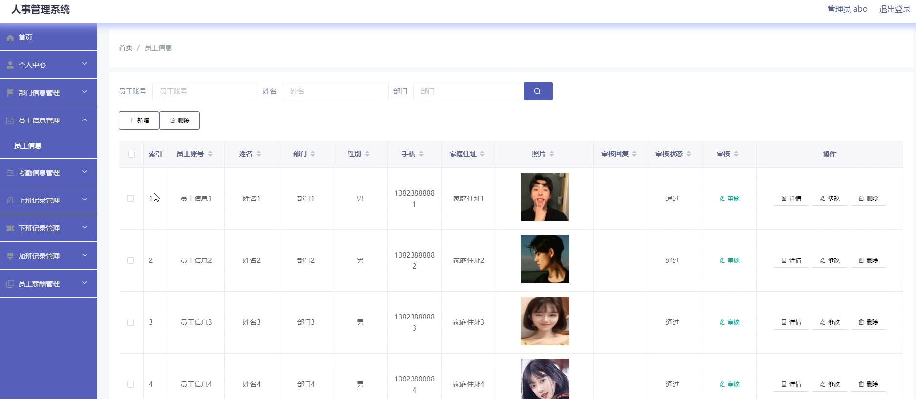Click the flag icon beside 部门信息管理
916x399 pixels.
[x=10, y=93]
